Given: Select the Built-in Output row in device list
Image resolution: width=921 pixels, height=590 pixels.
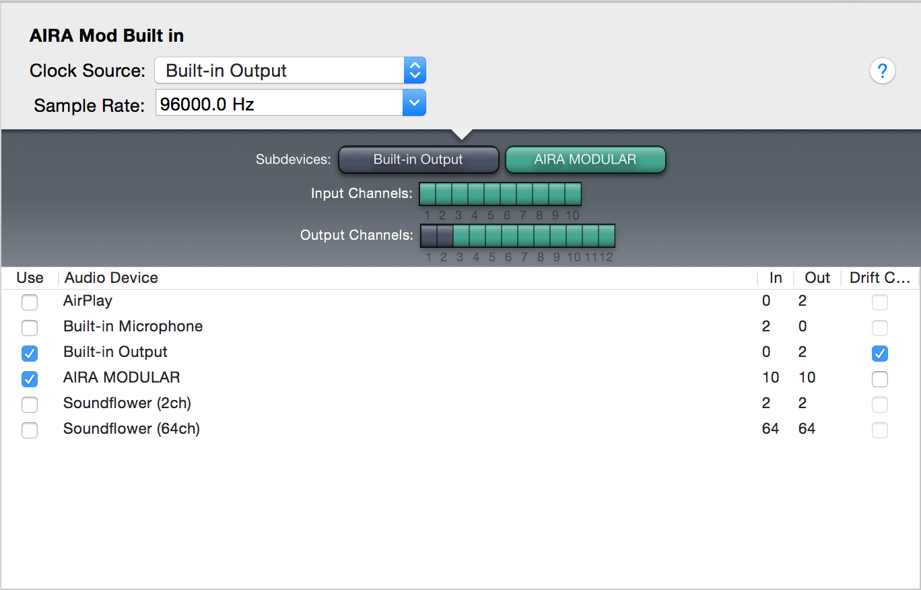Looking at the screenshot, I should click(x=460, y=352).
